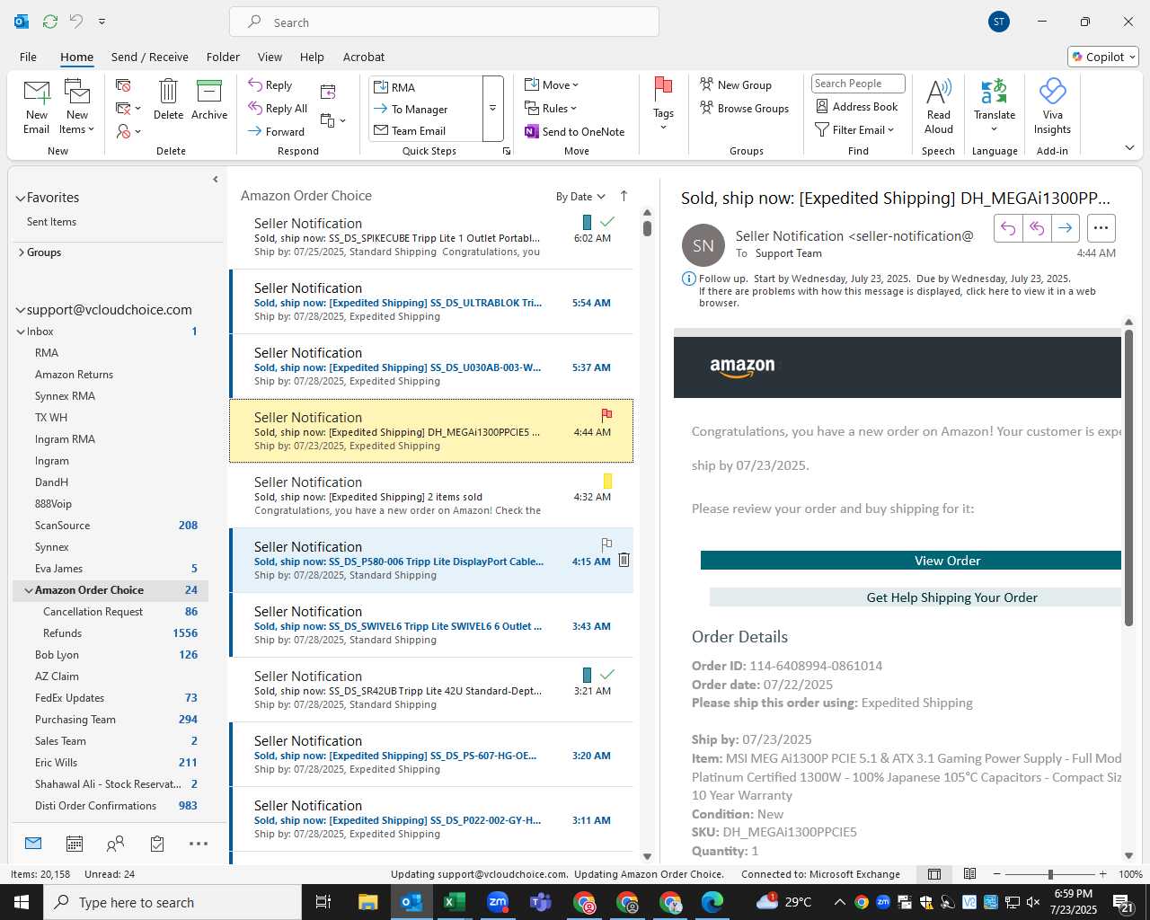This screenshot has height=920, width=1150.
Task: Click the reading pane Reply arrow icon
Action: click(1008, 228)
